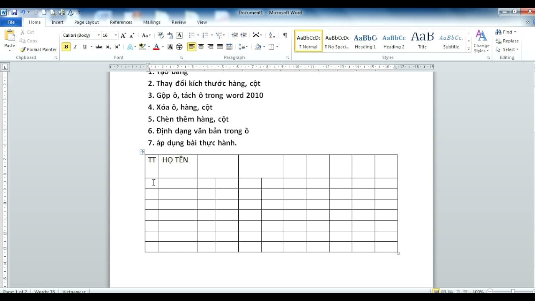
Task: Click the disabled Cut button
Action: tap(27, 32)
